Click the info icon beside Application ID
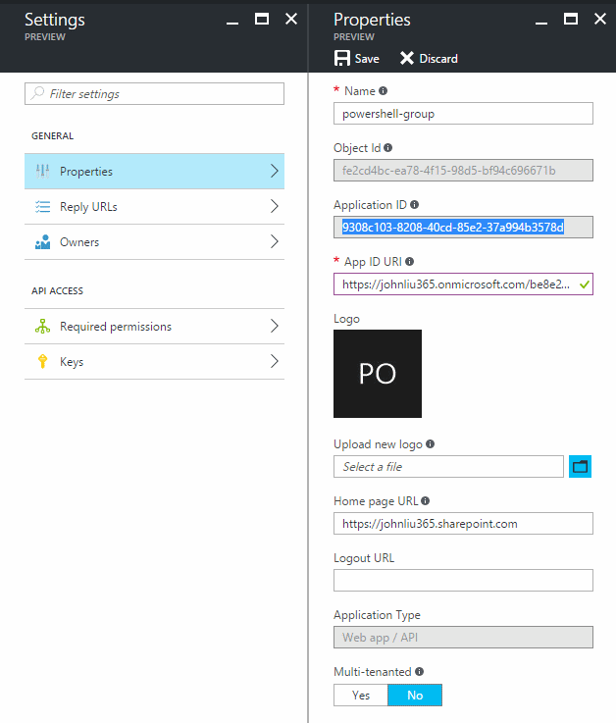This screenshot has height=723, width=616. [414, 205]
